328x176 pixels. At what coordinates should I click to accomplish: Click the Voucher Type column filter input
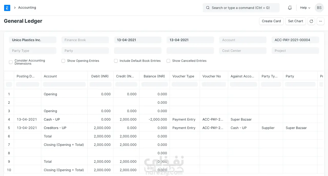point(185,84)
